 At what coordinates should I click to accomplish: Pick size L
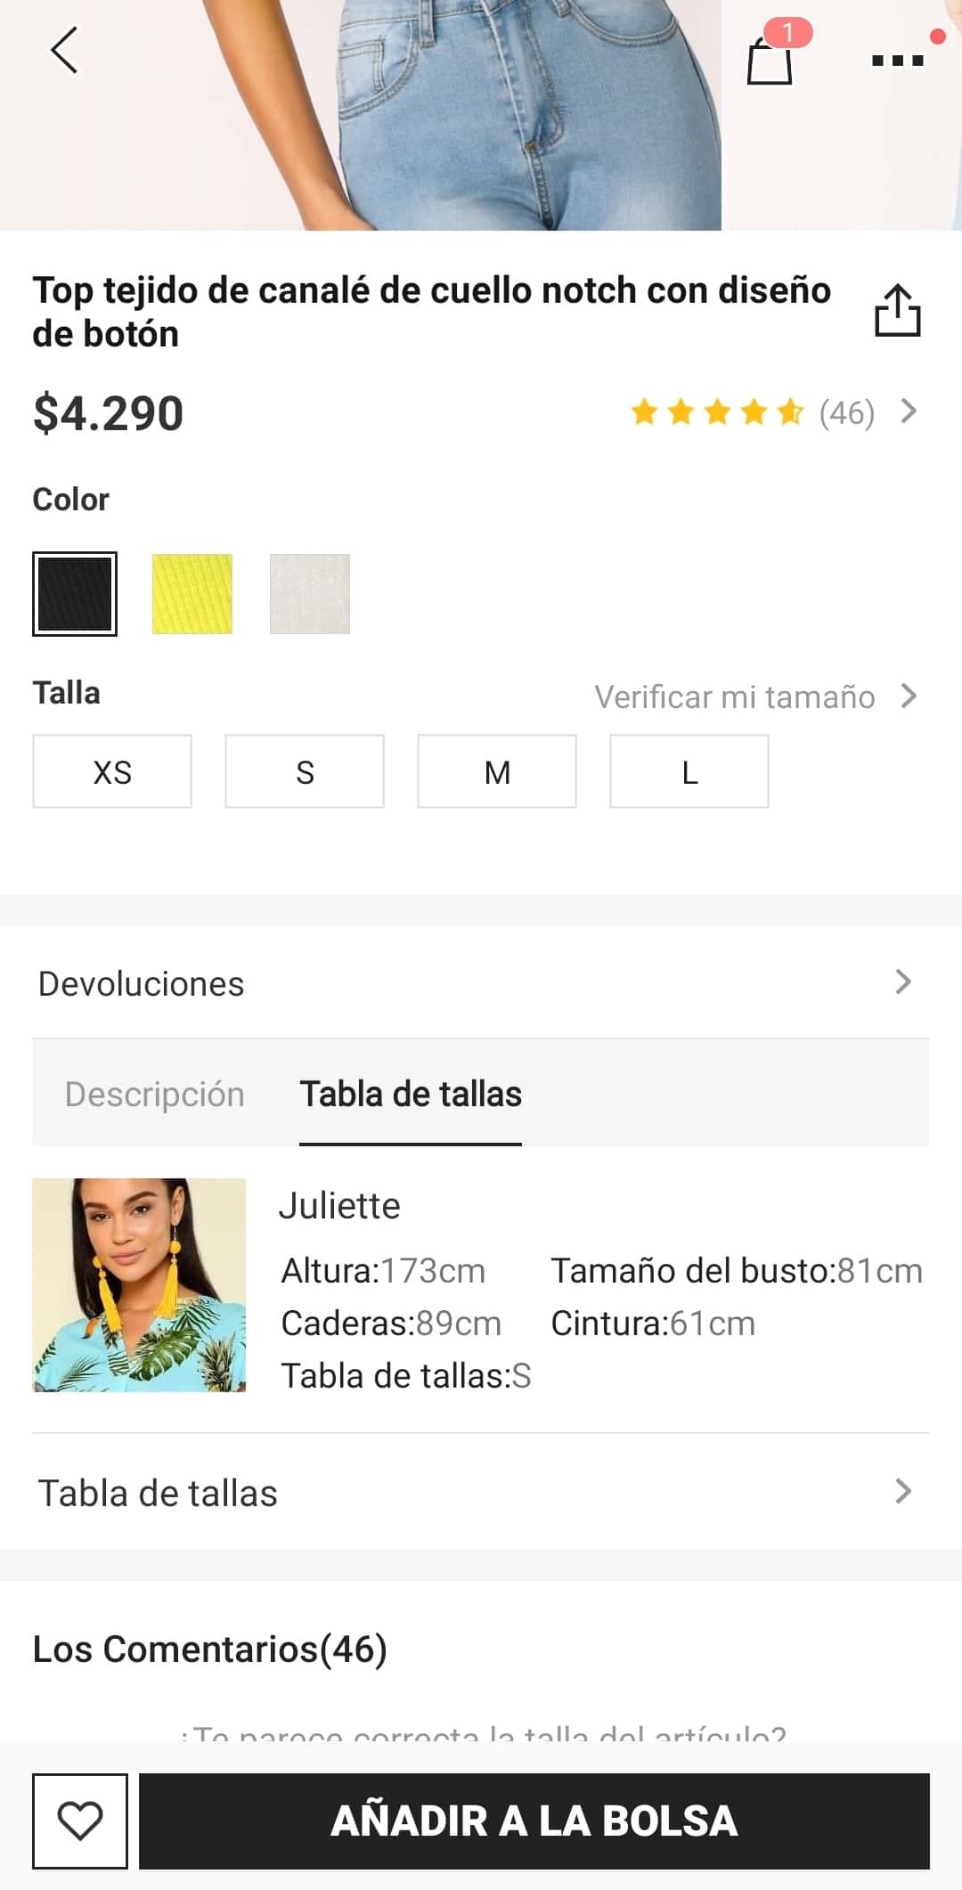pyautogui.click(x=689, y=771)
